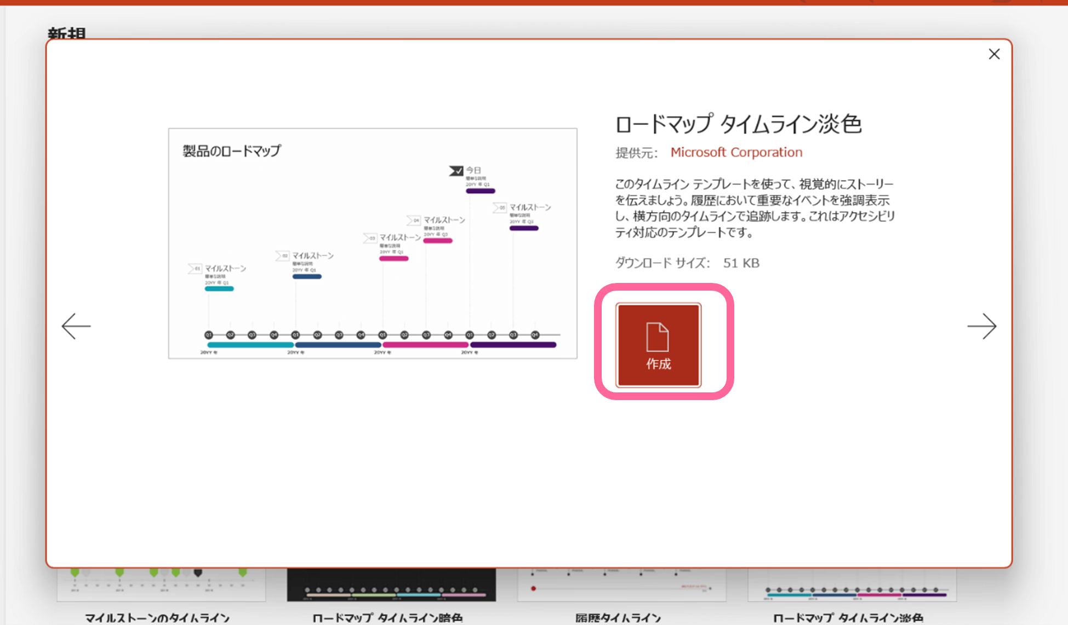1068x625 pixels.
Task: Click the 作成 create button
Action: click(x=658, y=345)
